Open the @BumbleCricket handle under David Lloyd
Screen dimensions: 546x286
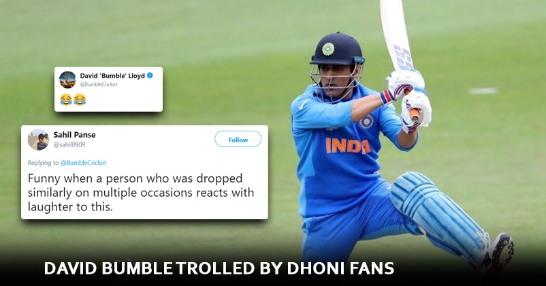coord(99,84)
